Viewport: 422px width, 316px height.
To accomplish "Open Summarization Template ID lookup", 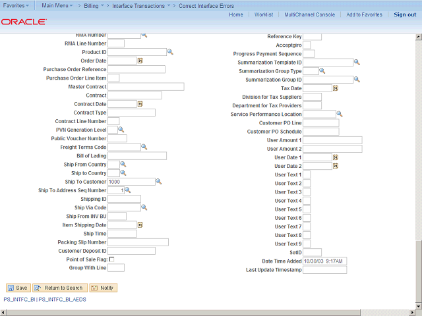I will (357, 62).
